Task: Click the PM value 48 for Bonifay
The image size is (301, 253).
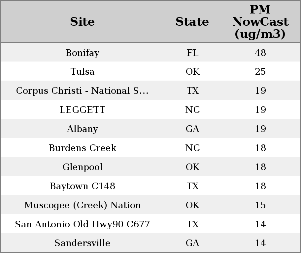Action: [260, 53]
